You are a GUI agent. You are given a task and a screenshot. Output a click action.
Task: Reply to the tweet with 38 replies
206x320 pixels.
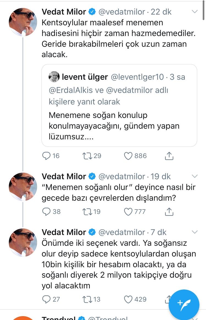tap(46, 211)
